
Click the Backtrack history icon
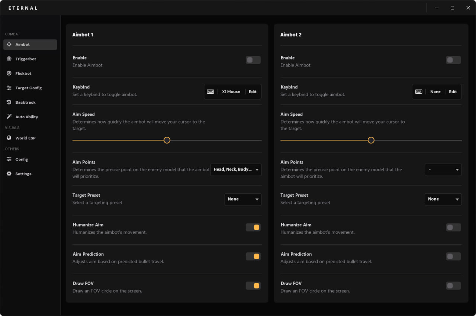pos(9,102)
